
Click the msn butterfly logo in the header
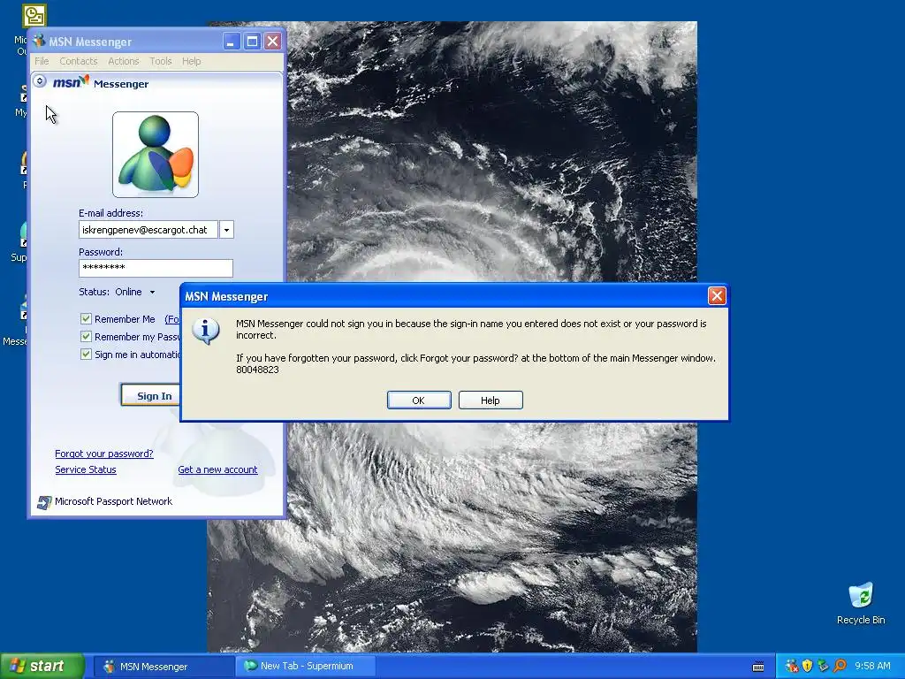(x=71, y=82)
